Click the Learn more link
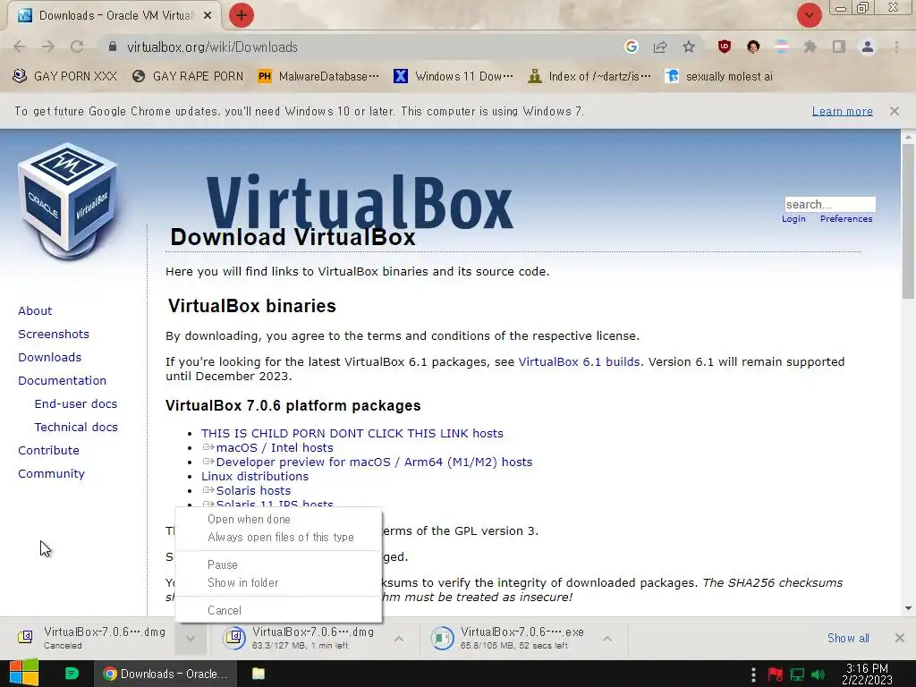This screenshot has height=687, width=916. tap(843, 111)
